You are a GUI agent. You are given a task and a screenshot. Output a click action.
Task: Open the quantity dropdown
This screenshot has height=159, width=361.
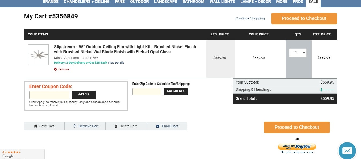pyautogui.click(x=298, y=53)
